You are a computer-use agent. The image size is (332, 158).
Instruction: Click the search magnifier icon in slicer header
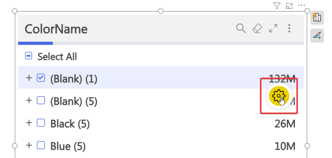[241, 29]
